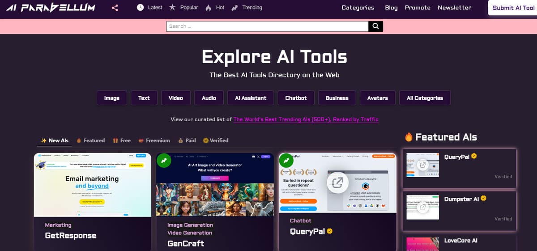537x251 pixels.
Task: Open the external link icon on QueryPal card
Action: 337,182
